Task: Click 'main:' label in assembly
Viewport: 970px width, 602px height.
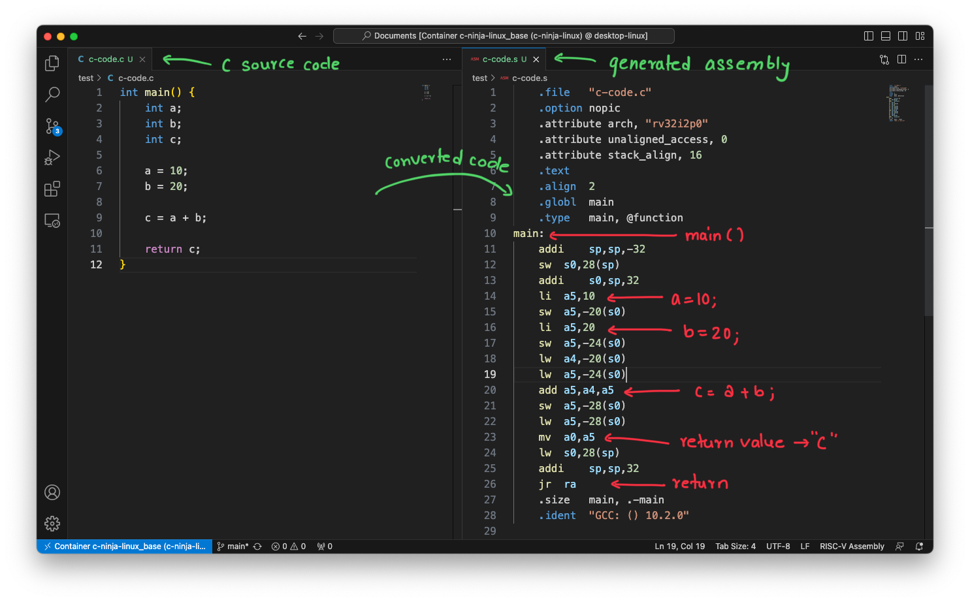Action: tap(528, 234)
